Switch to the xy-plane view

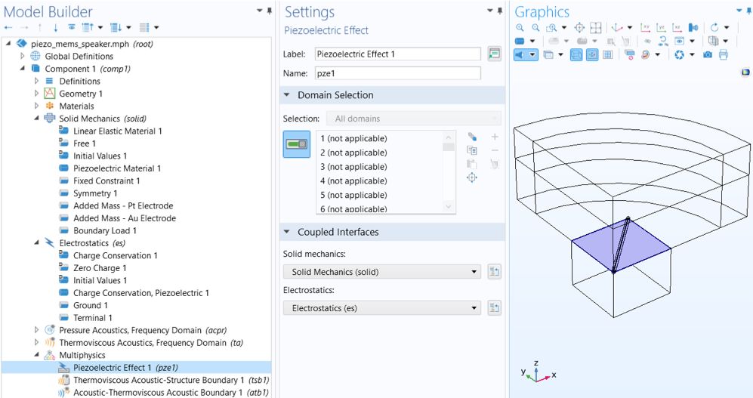click(647, 28)
